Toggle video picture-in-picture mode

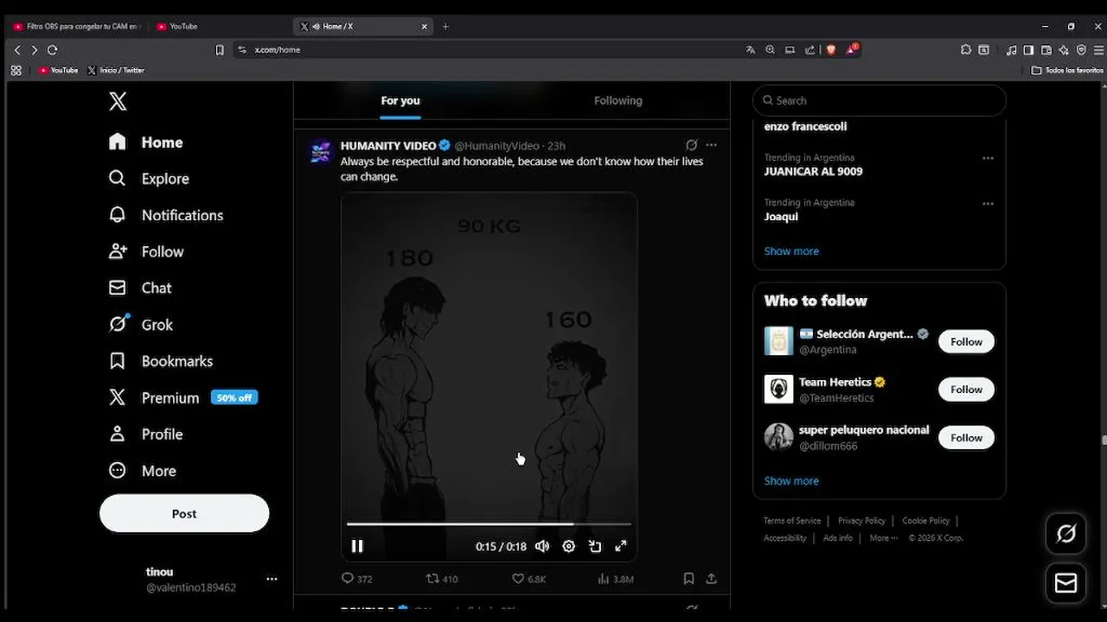coord(595,546)
